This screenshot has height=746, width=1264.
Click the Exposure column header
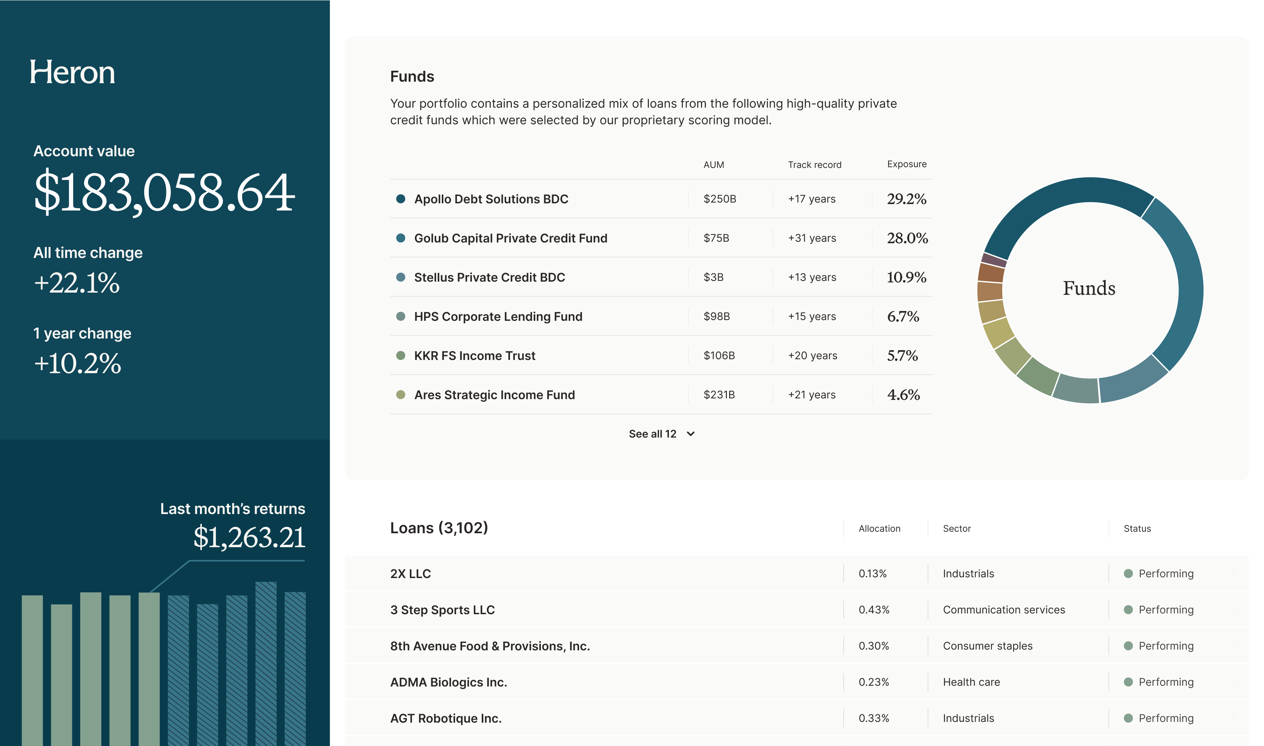tap(907, 165)
